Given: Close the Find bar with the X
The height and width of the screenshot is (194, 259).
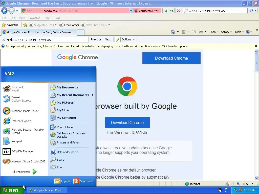Looking at the screenshot, I should 4,40.
